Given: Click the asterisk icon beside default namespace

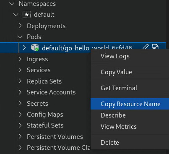Looking at the screenshot, I should tap(26, 15).
